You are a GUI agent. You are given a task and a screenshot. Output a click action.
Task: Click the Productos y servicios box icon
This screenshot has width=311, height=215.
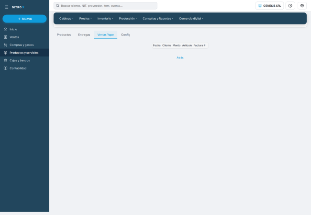(x=6, y=53)
